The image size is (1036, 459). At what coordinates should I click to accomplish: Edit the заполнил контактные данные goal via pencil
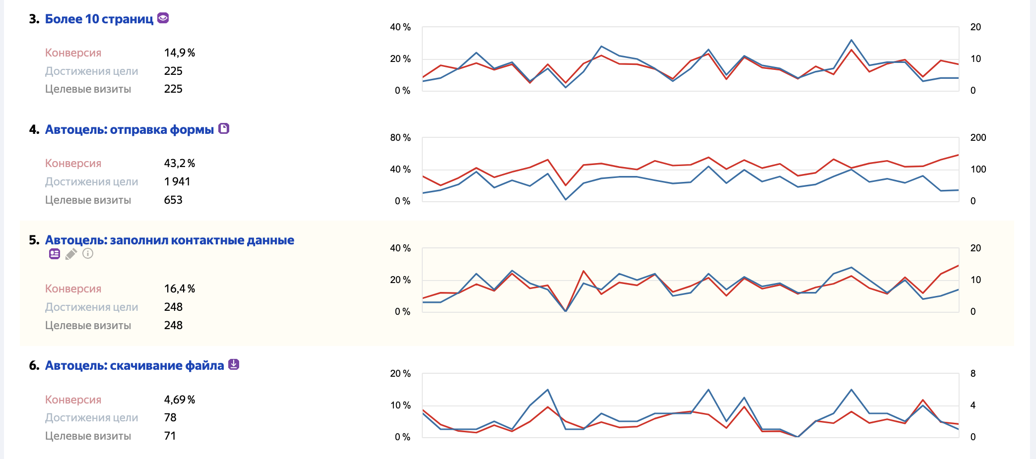pyautogui.click(x=71, y=254)
